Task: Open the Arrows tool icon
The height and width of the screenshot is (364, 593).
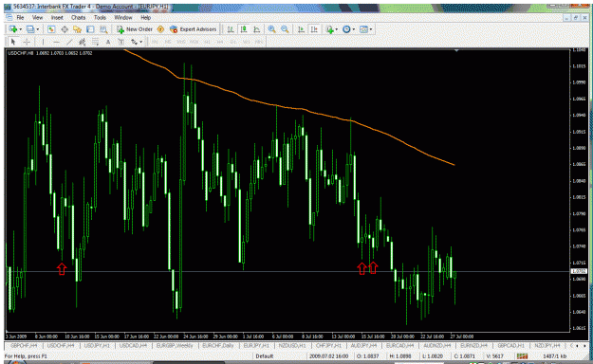Action: click(x=135, y=42)
